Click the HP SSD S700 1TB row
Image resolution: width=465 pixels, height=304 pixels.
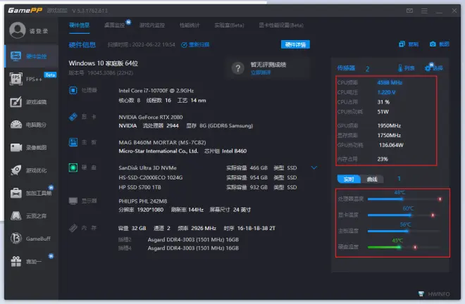pos(208,187)
